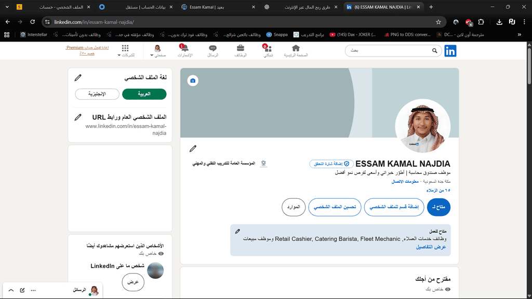Click عرض التفاصيل link
Image resolution: width=532 pixels, height=299 pixels.
click(431, 247)
